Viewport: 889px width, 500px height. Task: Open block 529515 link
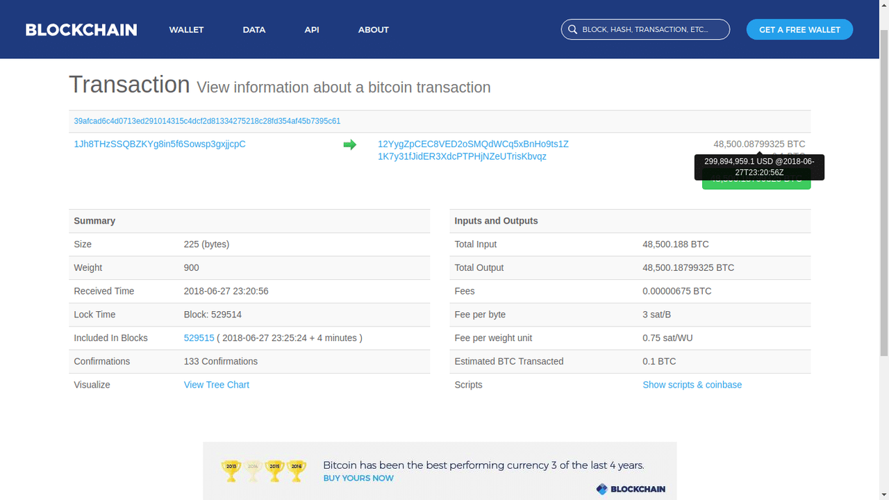(x=199, y=338)
